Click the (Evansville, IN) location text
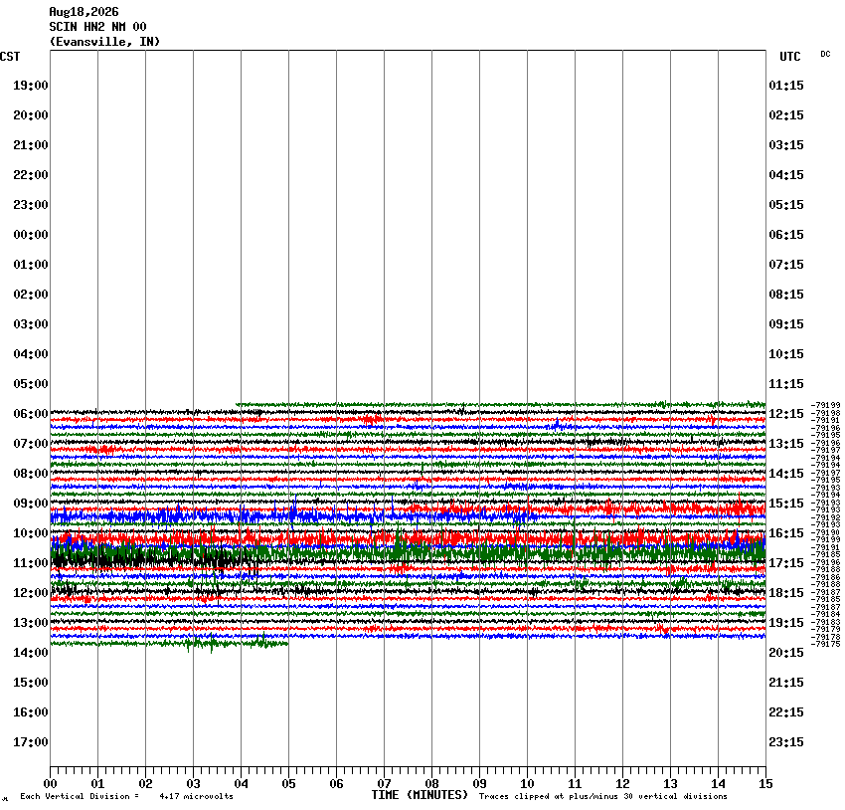 point(104,42)
